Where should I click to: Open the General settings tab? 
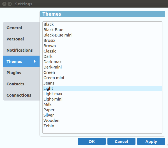point(21,28)
